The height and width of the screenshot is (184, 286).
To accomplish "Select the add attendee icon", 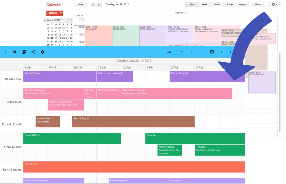I will tap(15, 52).
